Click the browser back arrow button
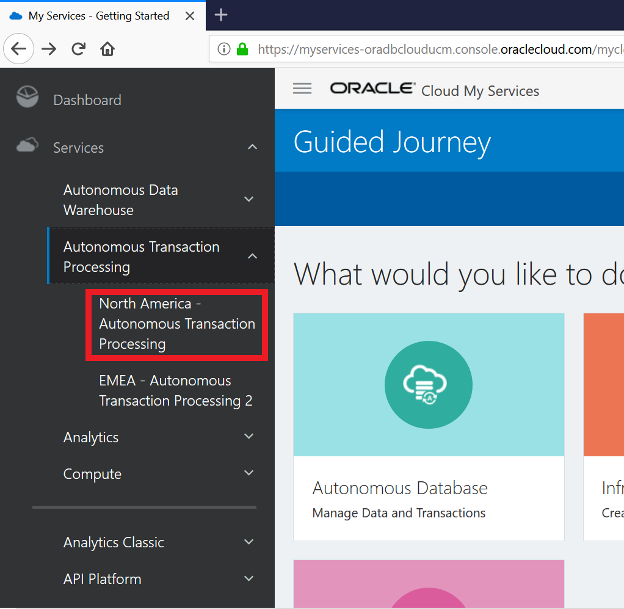Image resolution: width=624 pixels, height=609 pixels. [x=19, y=49]
